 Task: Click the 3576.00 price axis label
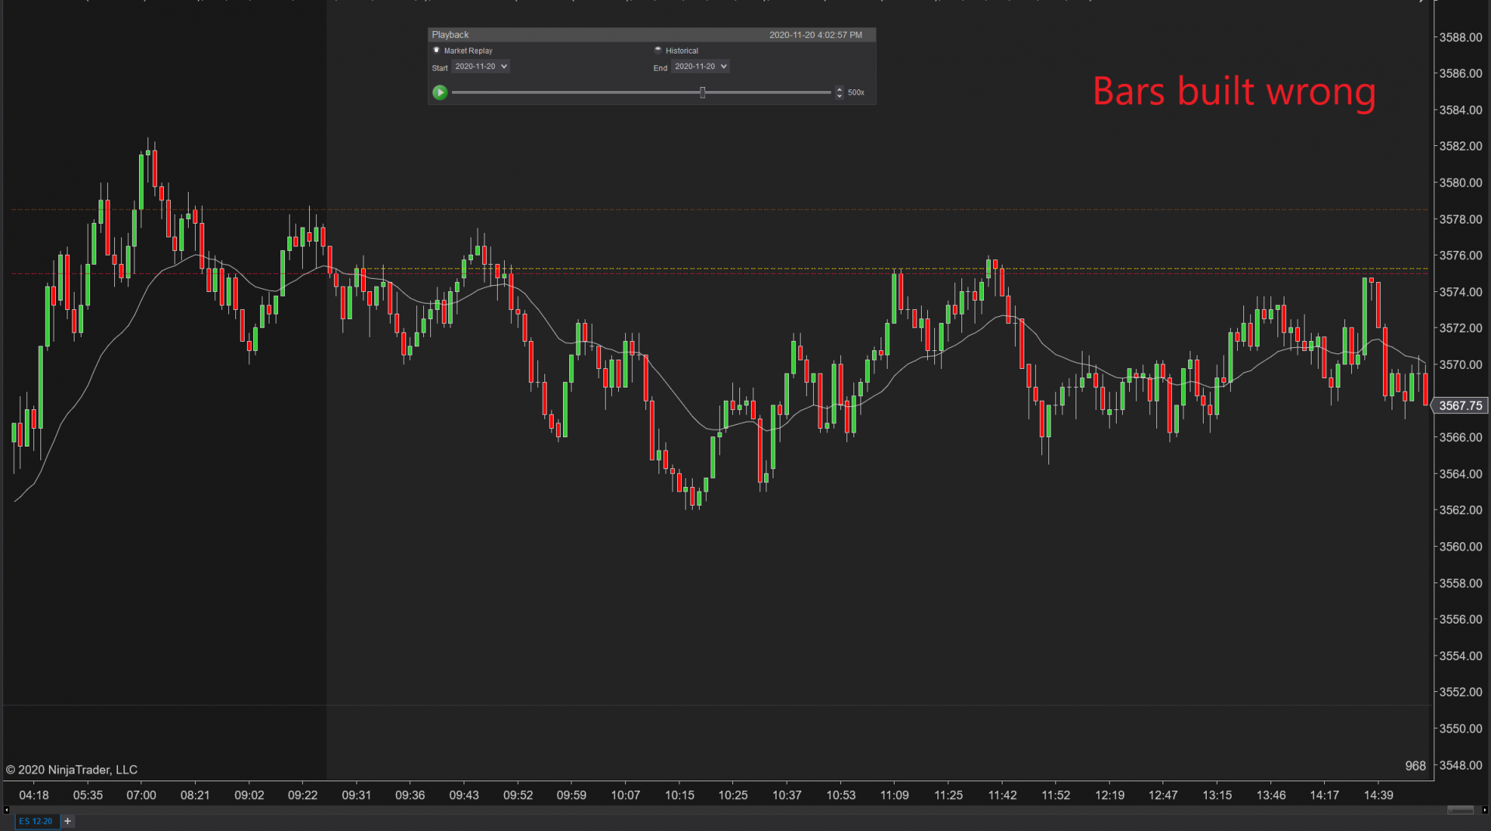1461,256
